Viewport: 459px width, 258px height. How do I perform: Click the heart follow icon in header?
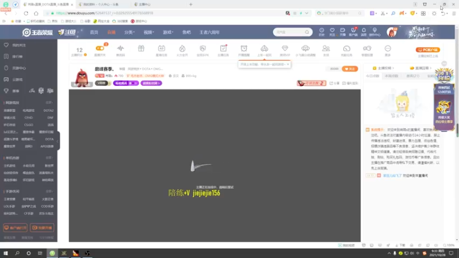(332, 30)
